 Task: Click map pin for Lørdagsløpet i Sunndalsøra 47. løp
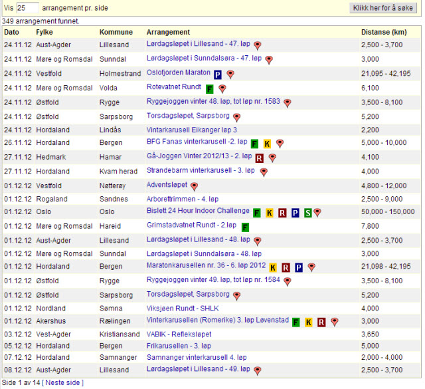click(x=269, y=60)
